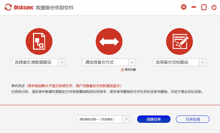Screen dimensions: 220x133
Task: Minimize the Disksync window
Action: point(194,7)
